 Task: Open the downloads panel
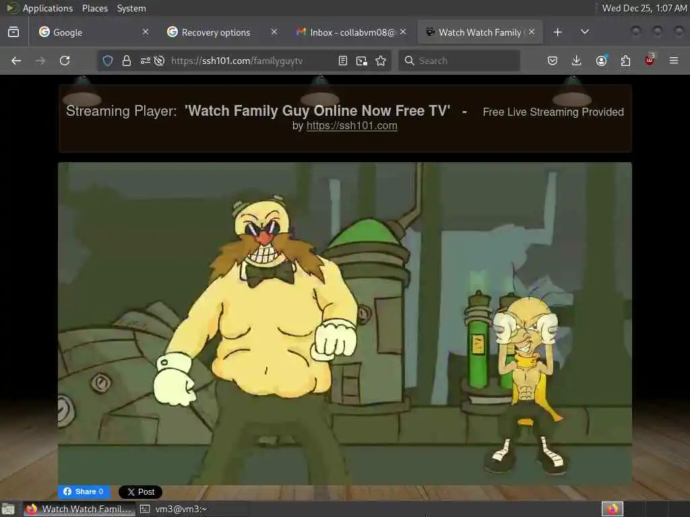click(577, 61)
